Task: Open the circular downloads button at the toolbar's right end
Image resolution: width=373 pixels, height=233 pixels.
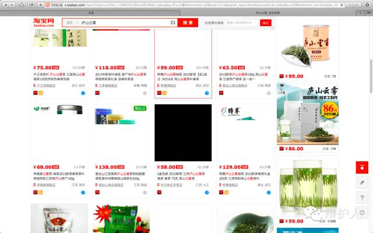Action: coord(367,5)
